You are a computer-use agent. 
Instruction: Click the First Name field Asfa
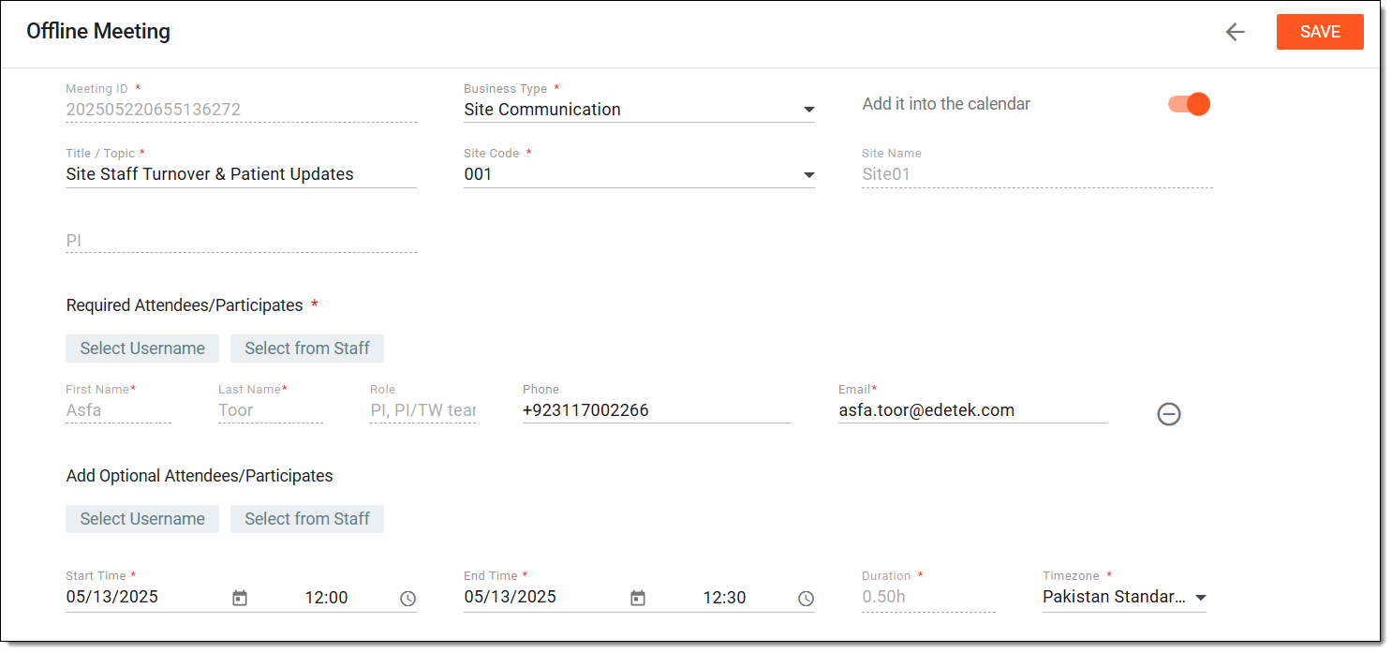point(118,410)
